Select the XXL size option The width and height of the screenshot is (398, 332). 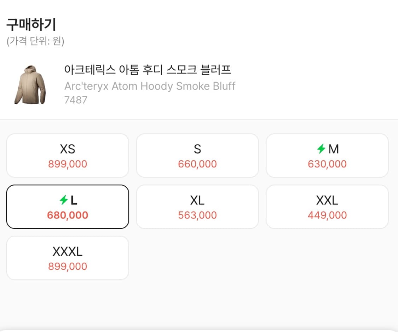pyautogui.click(x=327, y=206)
